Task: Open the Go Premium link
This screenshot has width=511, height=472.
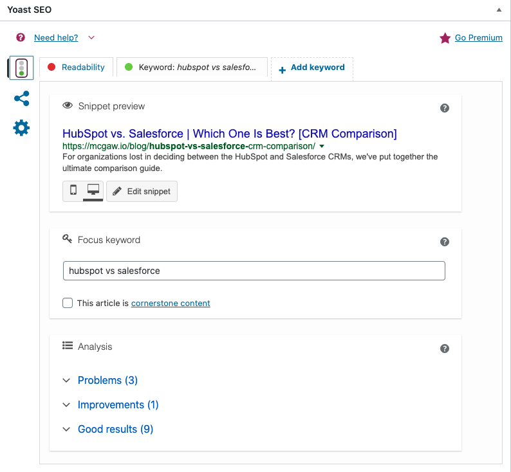Action: (478, 38)
